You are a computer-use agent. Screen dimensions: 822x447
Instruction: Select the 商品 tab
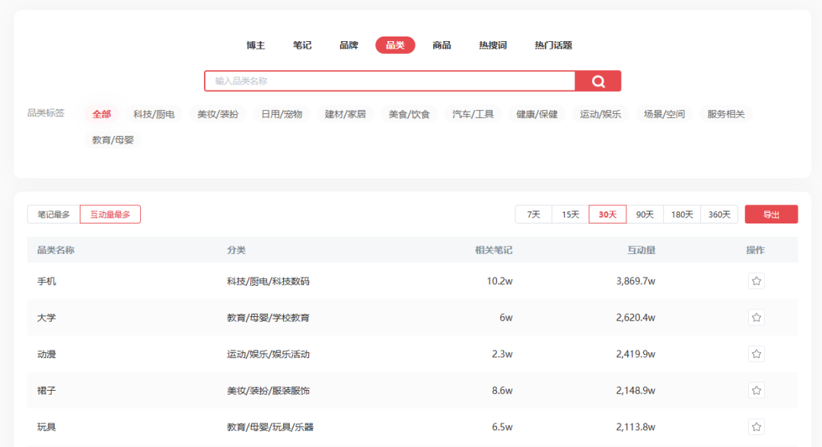pyautogui.click(x=441, y=45)
